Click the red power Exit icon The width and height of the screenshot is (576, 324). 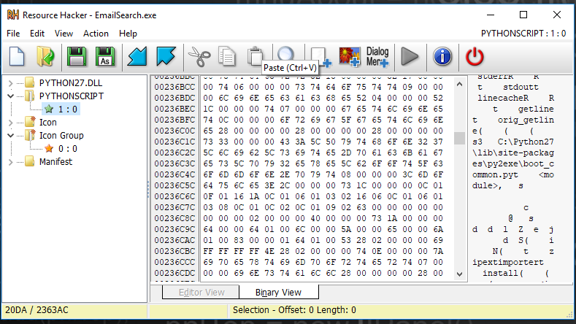tap(475, 57)
